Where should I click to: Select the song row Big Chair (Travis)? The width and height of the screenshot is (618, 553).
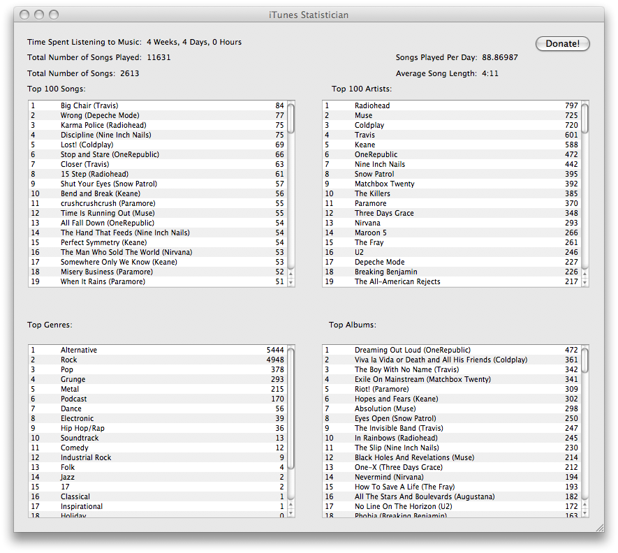pyautogui.click(x=158, y=105)
